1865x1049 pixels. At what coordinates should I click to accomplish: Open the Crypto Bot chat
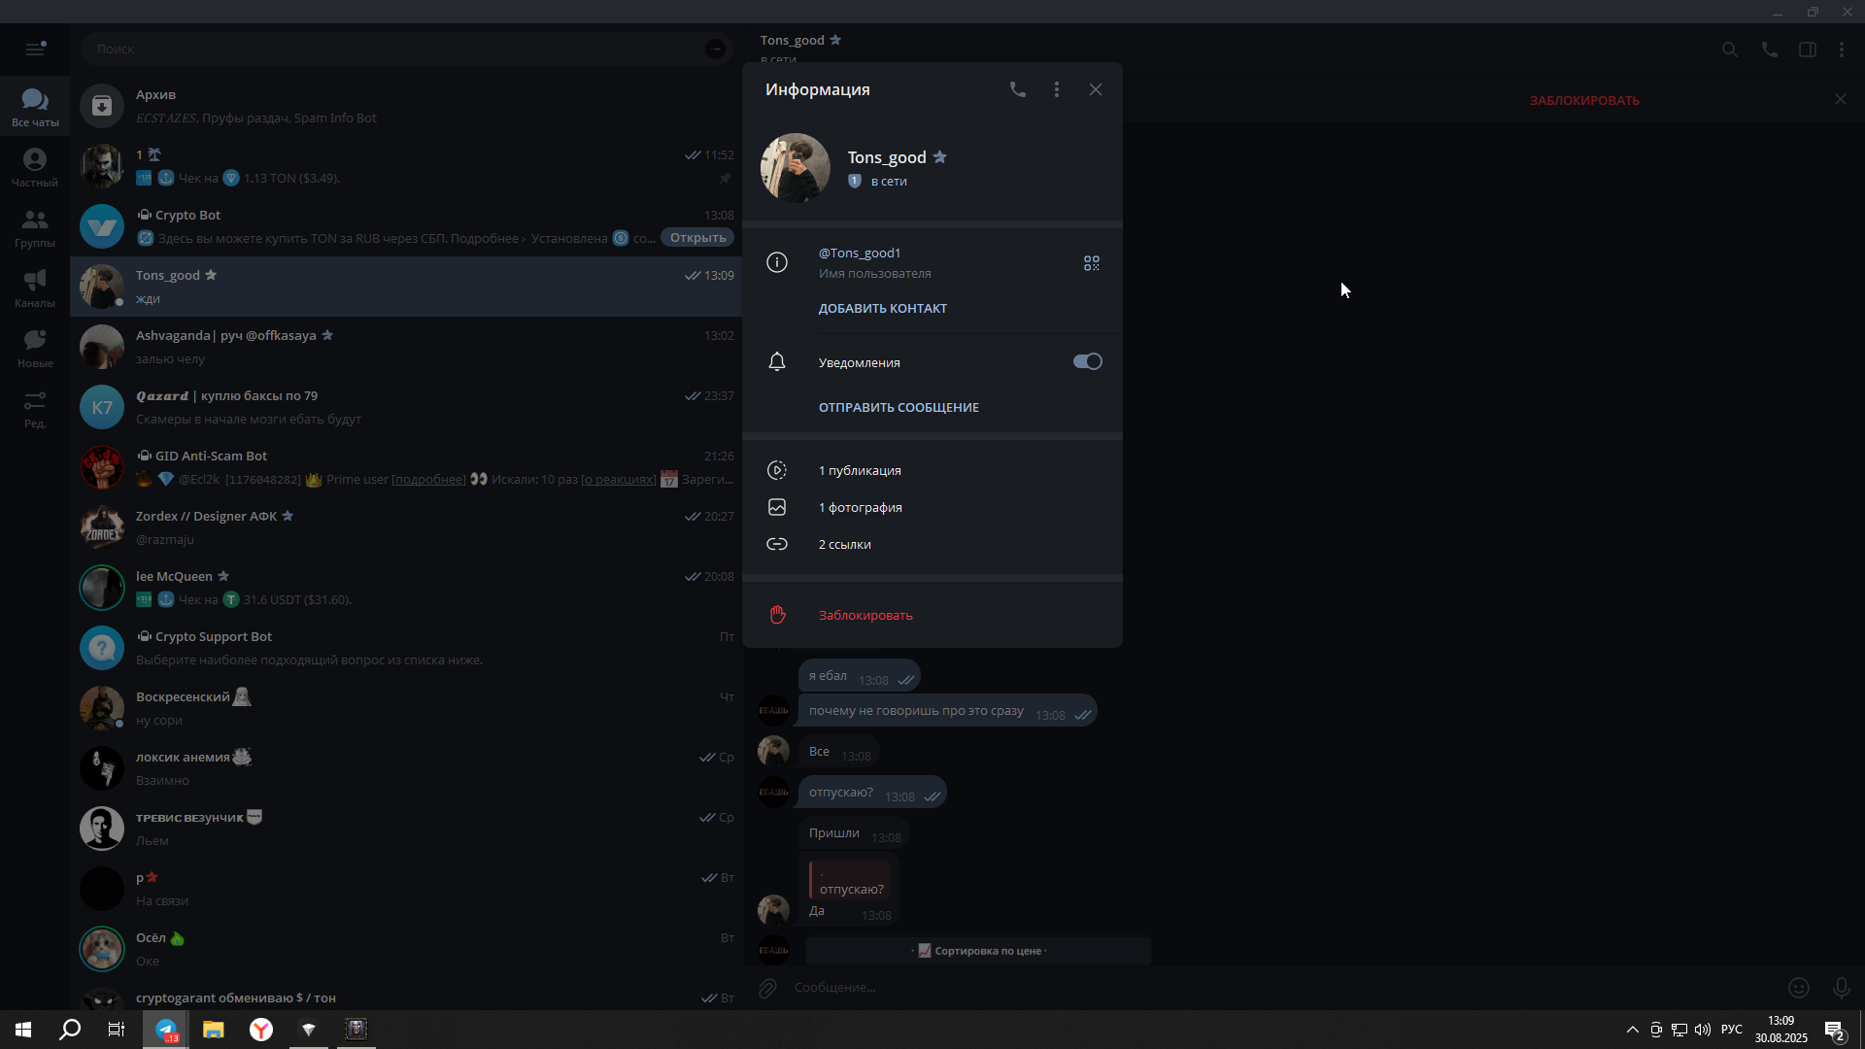pos(406,226)
